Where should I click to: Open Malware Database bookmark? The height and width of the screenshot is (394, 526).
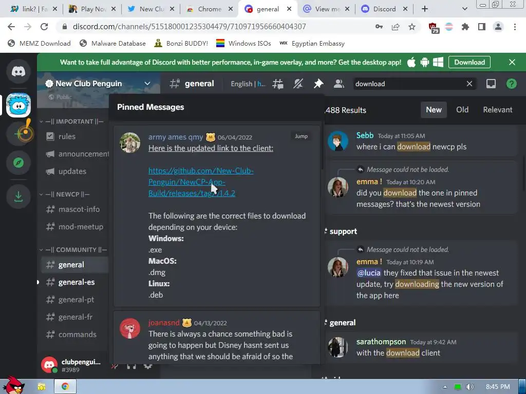pos(112,44)
